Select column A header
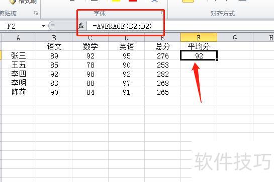The width and height of the screenshot is (274, 182). click(18, 37)
